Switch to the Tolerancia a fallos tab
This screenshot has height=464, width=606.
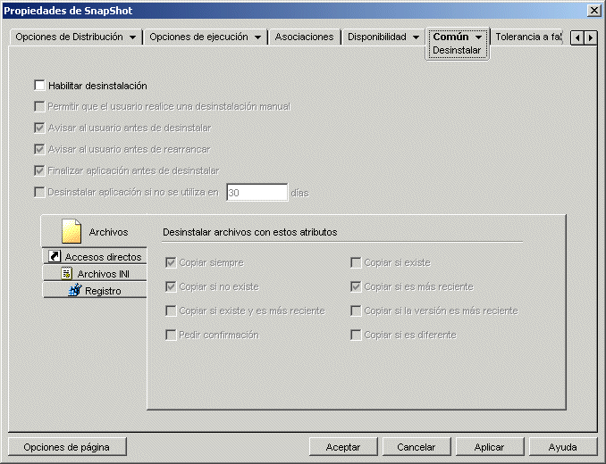(x=528, y=37)
